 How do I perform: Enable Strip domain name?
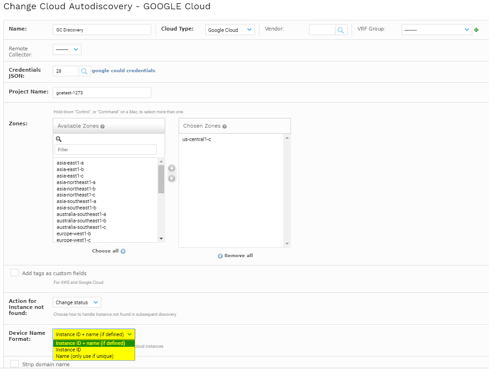tap(14, 363)
